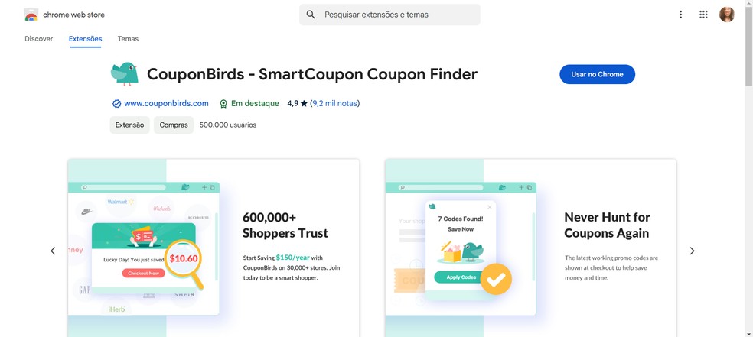
Task: Click the Extensão category chip
Action: pos(129,125)
